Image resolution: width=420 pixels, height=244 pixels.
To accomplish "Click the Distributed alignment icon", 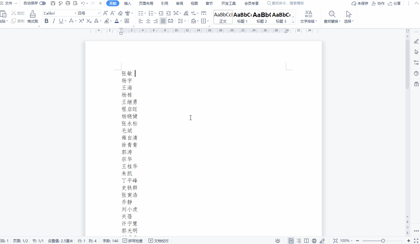I will tap(171, 21).
